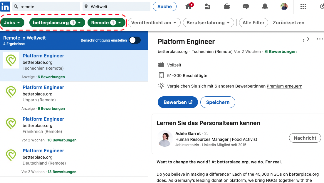Click the Suche button
Image resolution: width=324 pixels, height=183 pixels.
pos(164,7)
